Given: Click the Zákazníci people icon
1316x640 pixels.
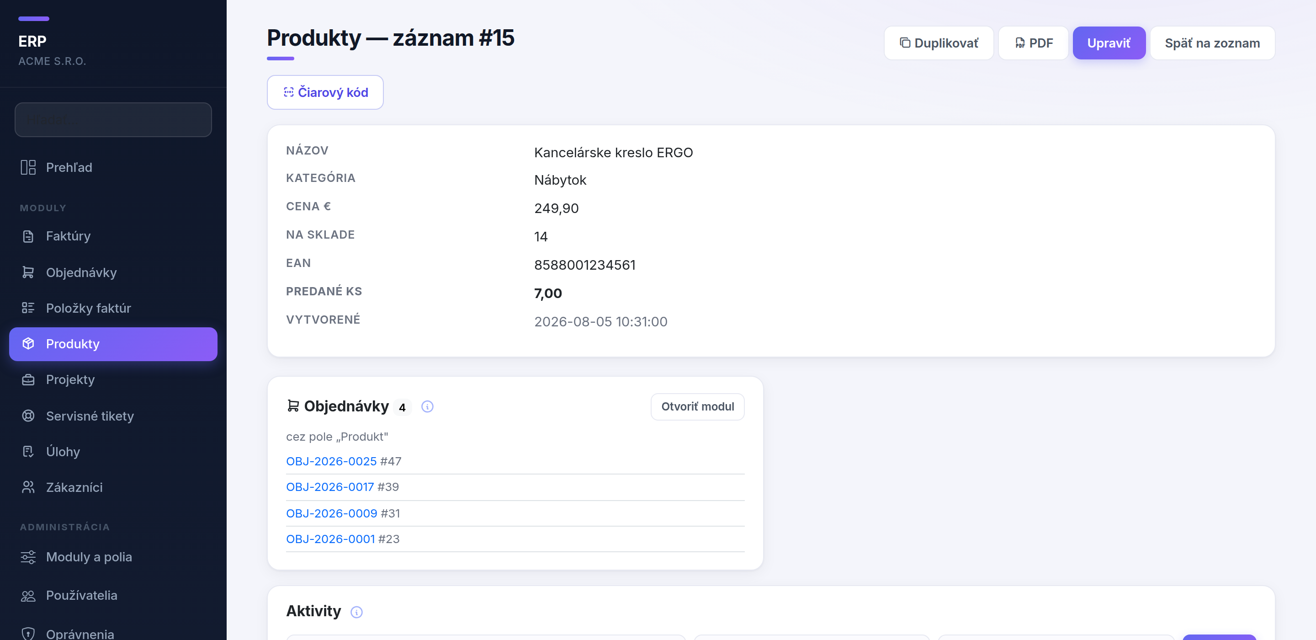Looking at the screenshot, I should [28, 487].
